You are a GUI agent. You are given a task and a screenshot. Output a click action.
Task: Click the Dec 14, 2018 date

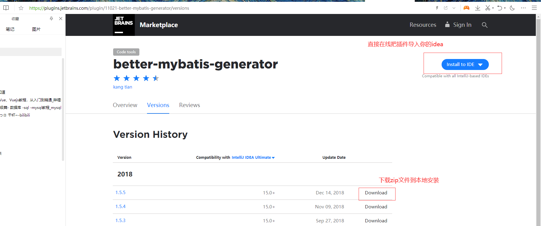tap(330, 193)
